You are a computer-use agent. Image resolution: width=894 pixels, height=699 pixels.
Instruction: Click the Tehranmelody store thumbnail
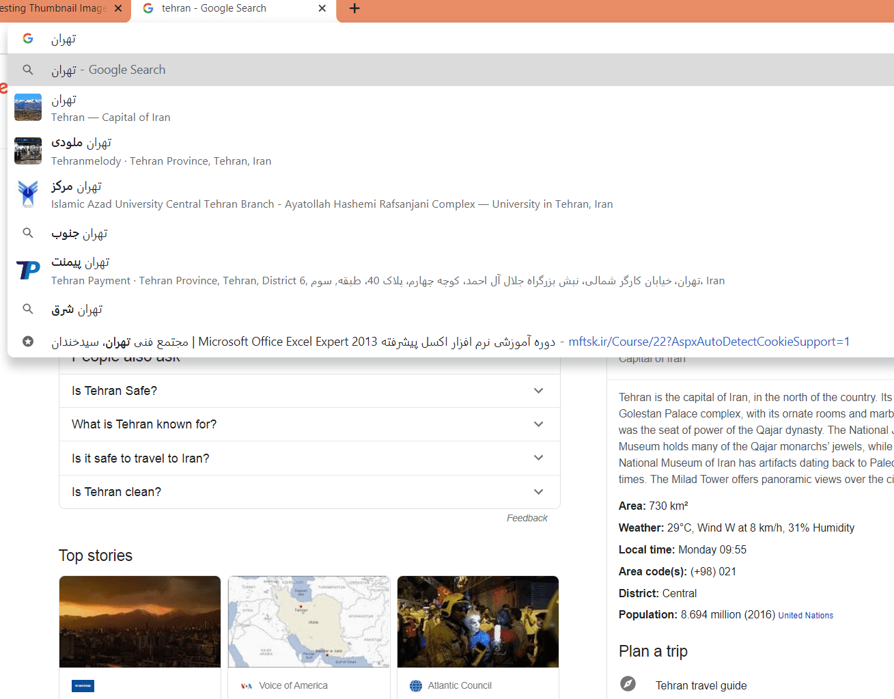[28, 150]
